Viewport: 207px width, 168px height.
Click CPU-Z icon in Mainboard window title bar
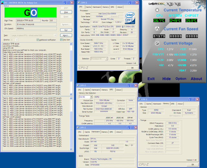[78, 127]
